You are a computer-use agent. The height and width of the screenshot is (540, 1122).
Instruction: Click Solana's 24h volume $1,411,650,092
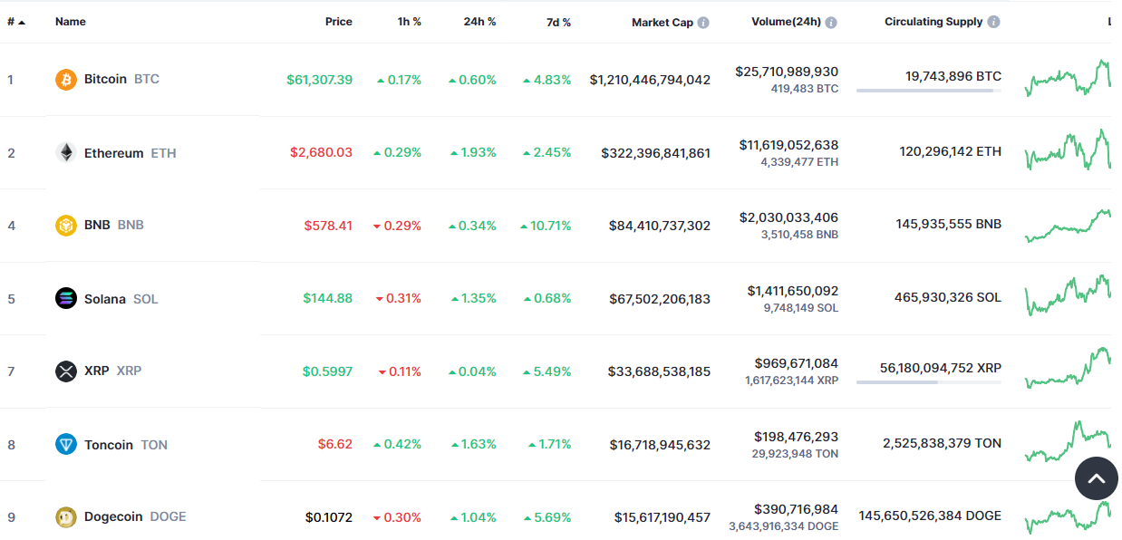click(x=793, y=291)
